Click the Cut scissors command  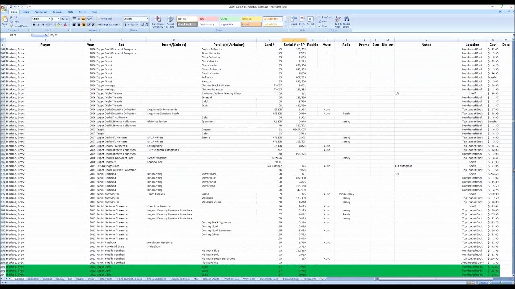pos(14,17)
